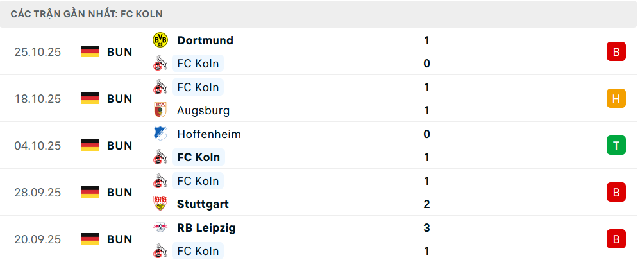Click the Dortmund club crest icon
The image size is (640, 260).
click(x=160, y=40)
